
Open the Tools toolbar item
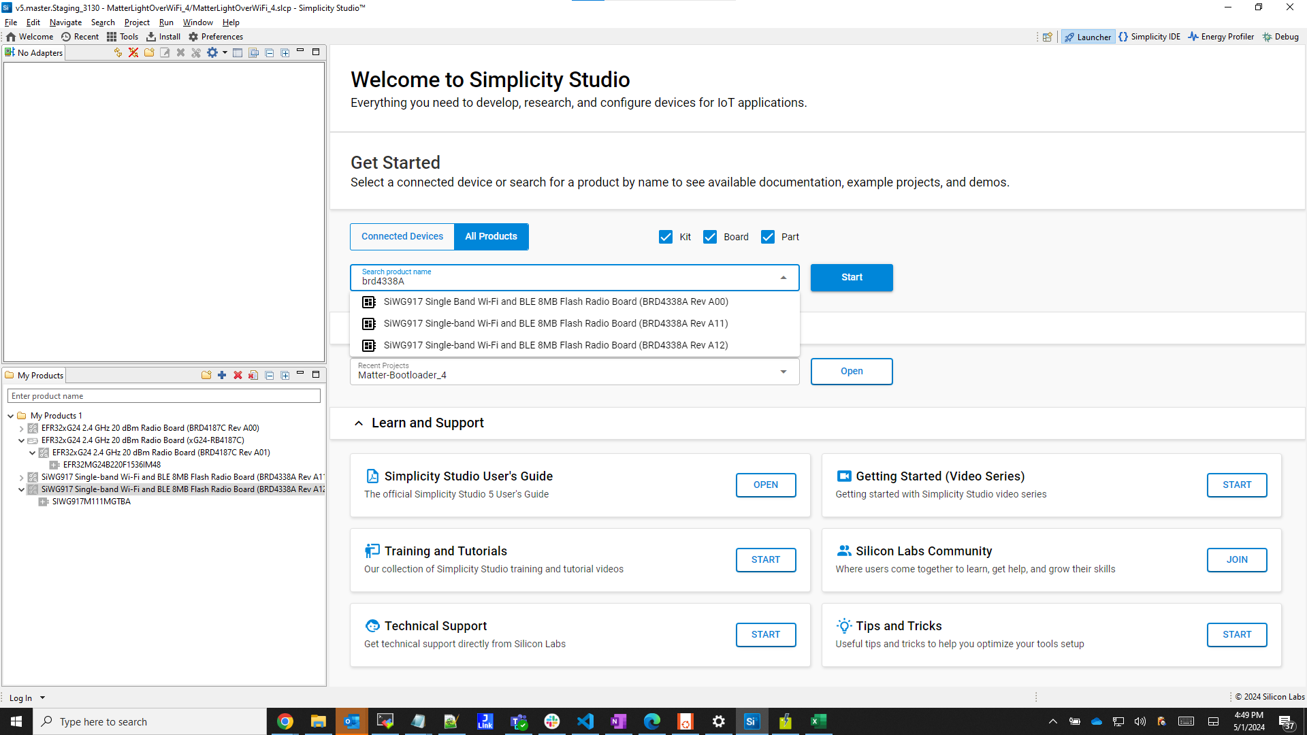click(123, 37)
